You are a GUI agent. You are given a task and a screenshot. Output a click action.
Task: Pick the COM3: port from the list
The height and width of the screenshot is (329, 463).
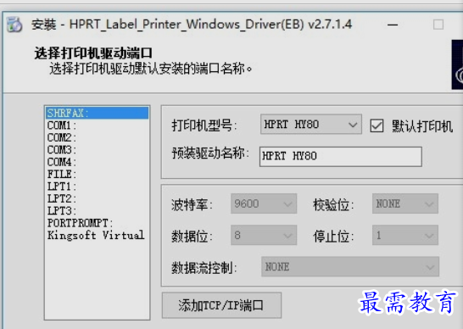click(x=97, y=149)
